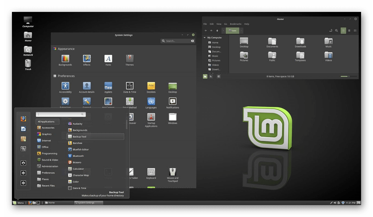The height and width of the screenshot is (217, 373).
Task: Open Mouse and Touchpad settings
Action: (172, 175)
